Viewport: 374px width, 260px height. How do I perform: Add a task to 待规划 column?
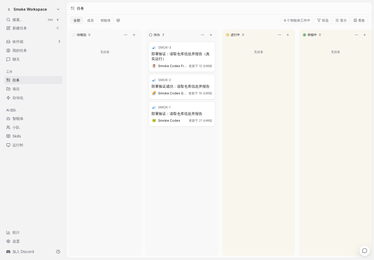(134, 35)
